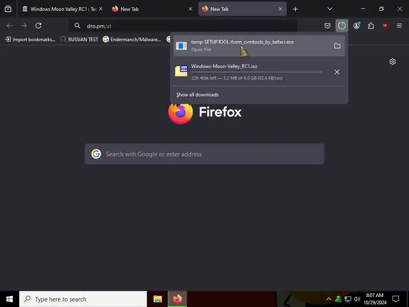Screen dimensions: 409x307
Task: Click the Firefox taskbar icon
Action: (177, 299)
